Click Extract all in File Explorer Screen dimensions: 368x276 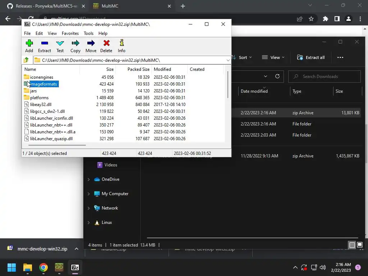click(x=311, y=57)
